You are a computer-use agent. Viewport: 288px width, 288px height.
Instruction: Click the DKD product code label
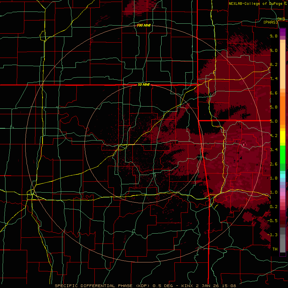[x=281, y=19]
